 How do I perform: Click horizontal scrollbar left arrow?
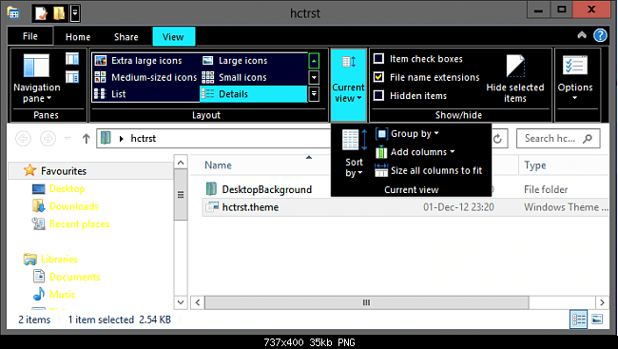(198, 302)
